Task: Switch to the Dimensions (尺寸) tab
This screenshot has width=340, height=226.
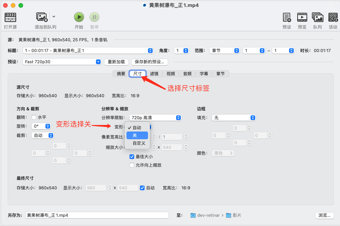Action: [x=138, y=74]
